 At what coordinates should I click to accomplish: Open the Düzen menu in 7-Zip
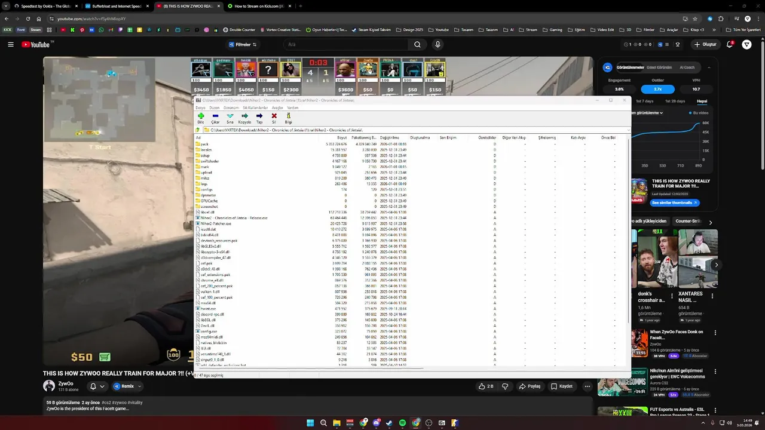(x=215, y=107)
